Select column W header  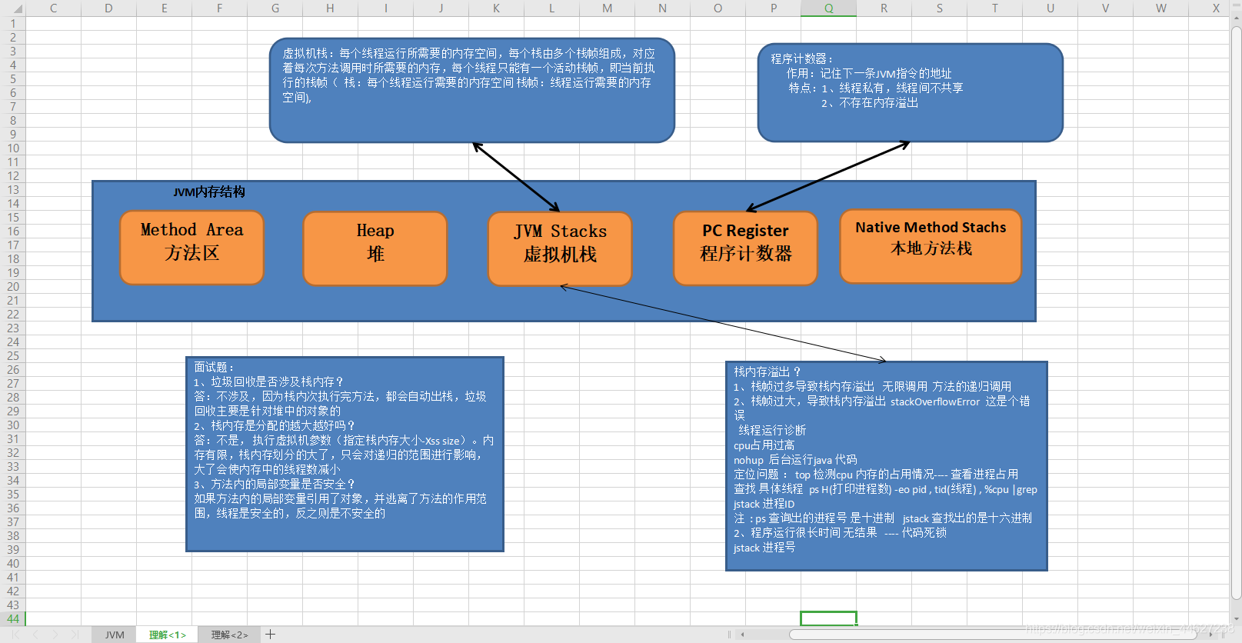1160,8
